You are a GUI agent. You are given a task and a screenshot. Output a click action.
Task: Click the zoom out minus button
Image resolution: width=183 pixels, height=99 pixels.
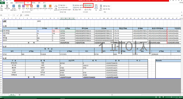(166, 97)
